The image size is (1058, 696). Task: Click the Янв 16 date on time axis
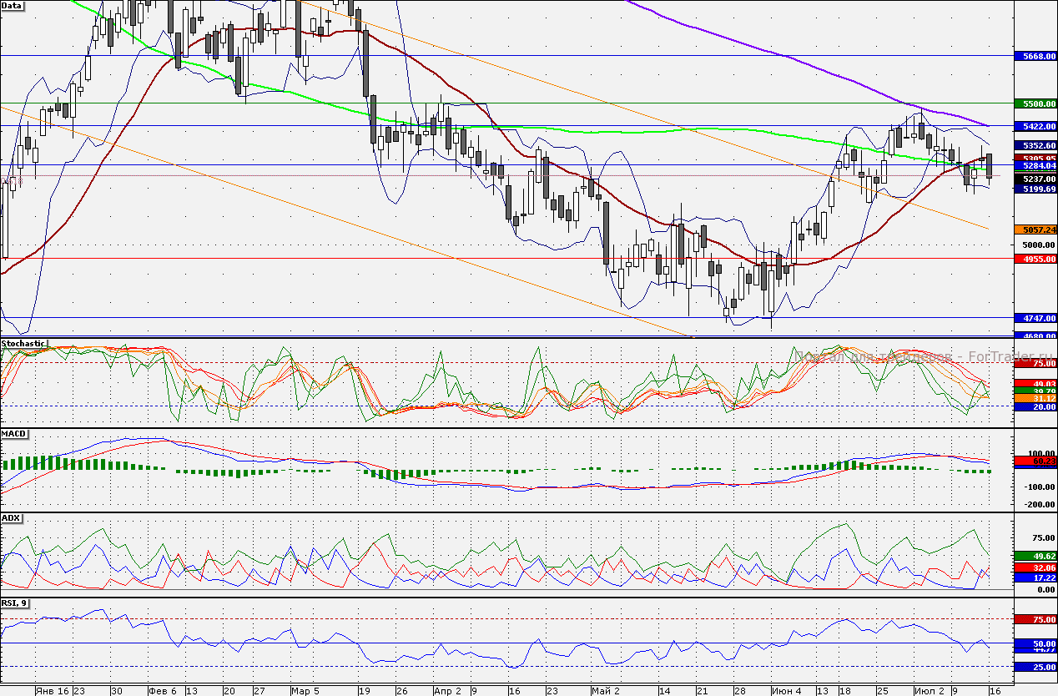pyautogui.click(x=52, y=691)
